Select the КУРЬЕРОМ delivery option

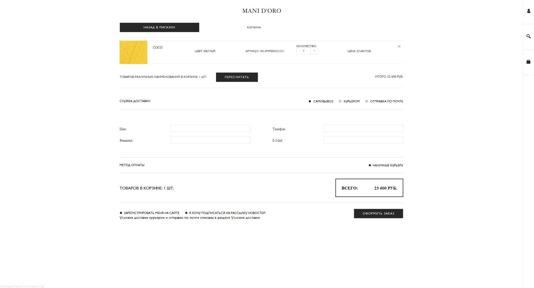[349, 101]
